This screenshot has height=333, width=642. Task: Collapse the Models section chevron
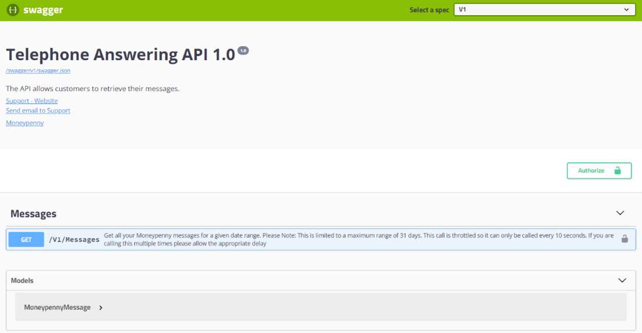coord(622,281)
